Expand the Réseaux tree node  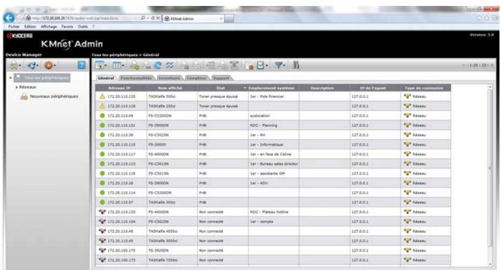17,87
